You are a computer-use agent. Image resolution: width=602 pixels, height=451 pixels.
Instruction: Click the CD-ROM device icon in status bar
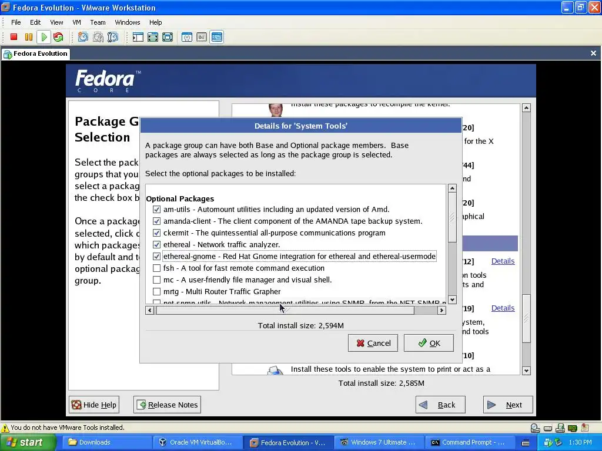535,428
